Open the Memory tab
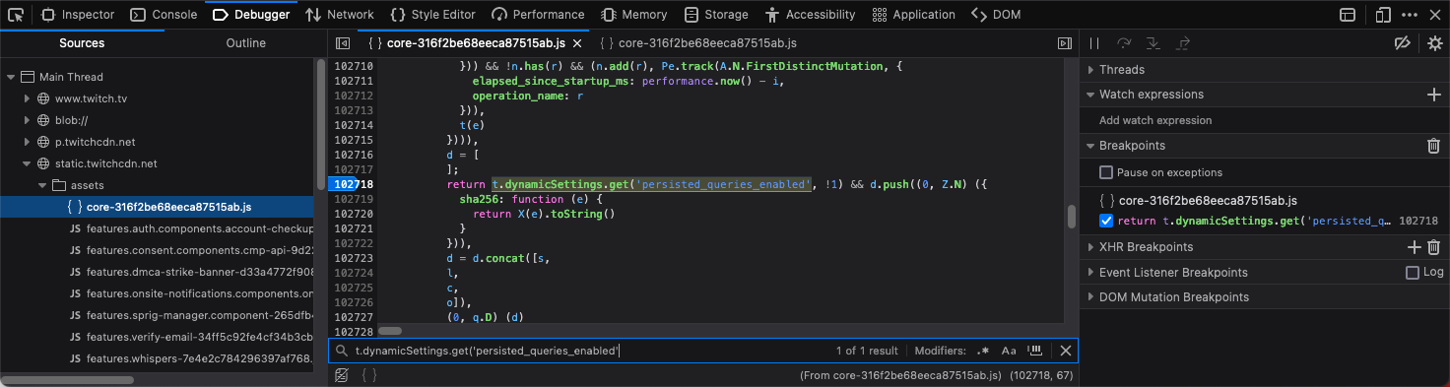1450x387 pixels. pos(634,15)
